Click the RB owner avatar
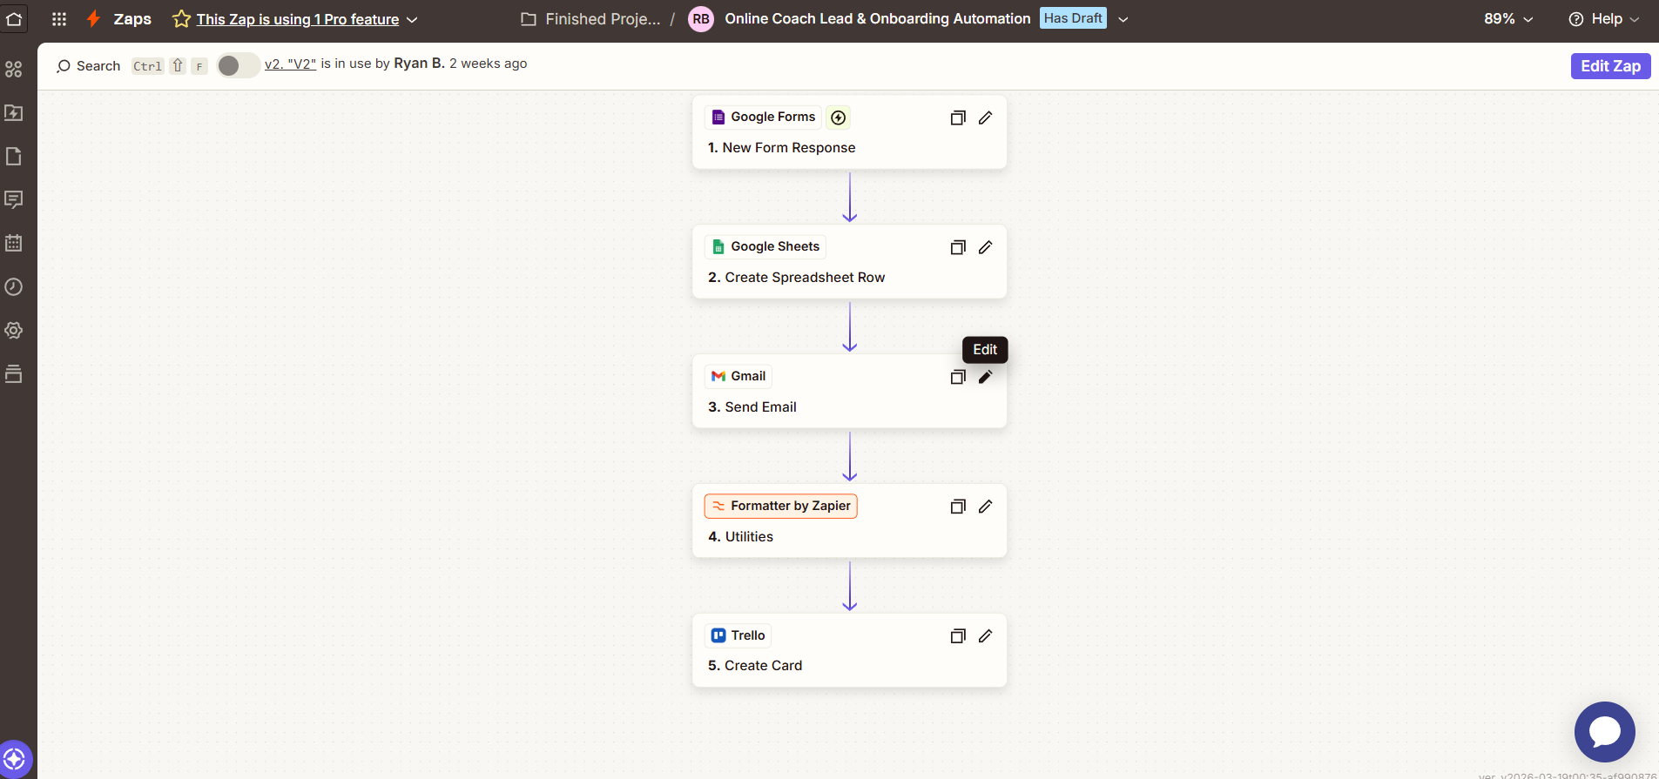1659x779 pixels. click(701, 19)
